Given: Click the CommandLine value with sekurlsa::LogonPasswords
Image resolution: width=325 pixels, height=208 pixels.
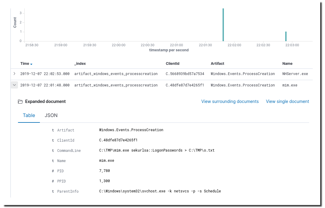Looking at the screenshot, I should [157, 150].
